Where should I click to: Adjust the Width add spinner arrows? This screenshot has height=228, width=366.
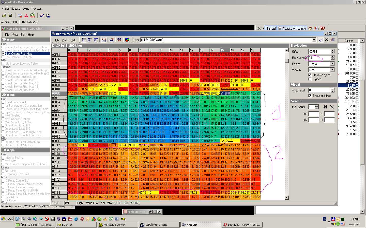(332, 90)
